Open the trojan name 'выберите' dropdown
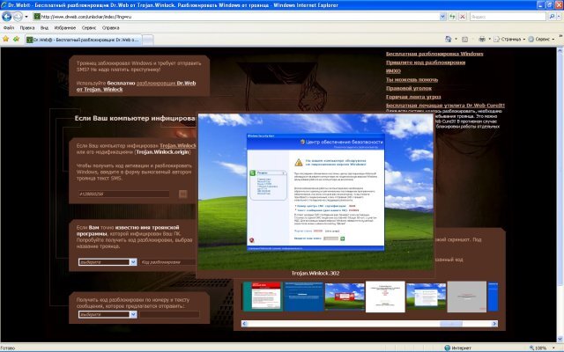Viewport: 564px width, 352px height. tap(108, 262)
